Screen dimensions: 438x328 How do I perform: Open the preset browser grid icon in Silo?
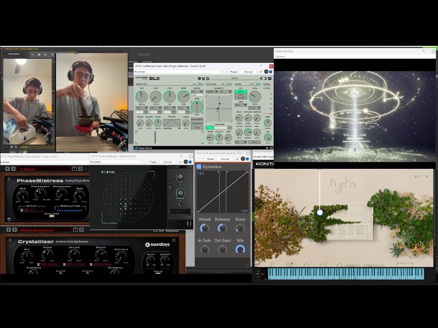[270, 79]
